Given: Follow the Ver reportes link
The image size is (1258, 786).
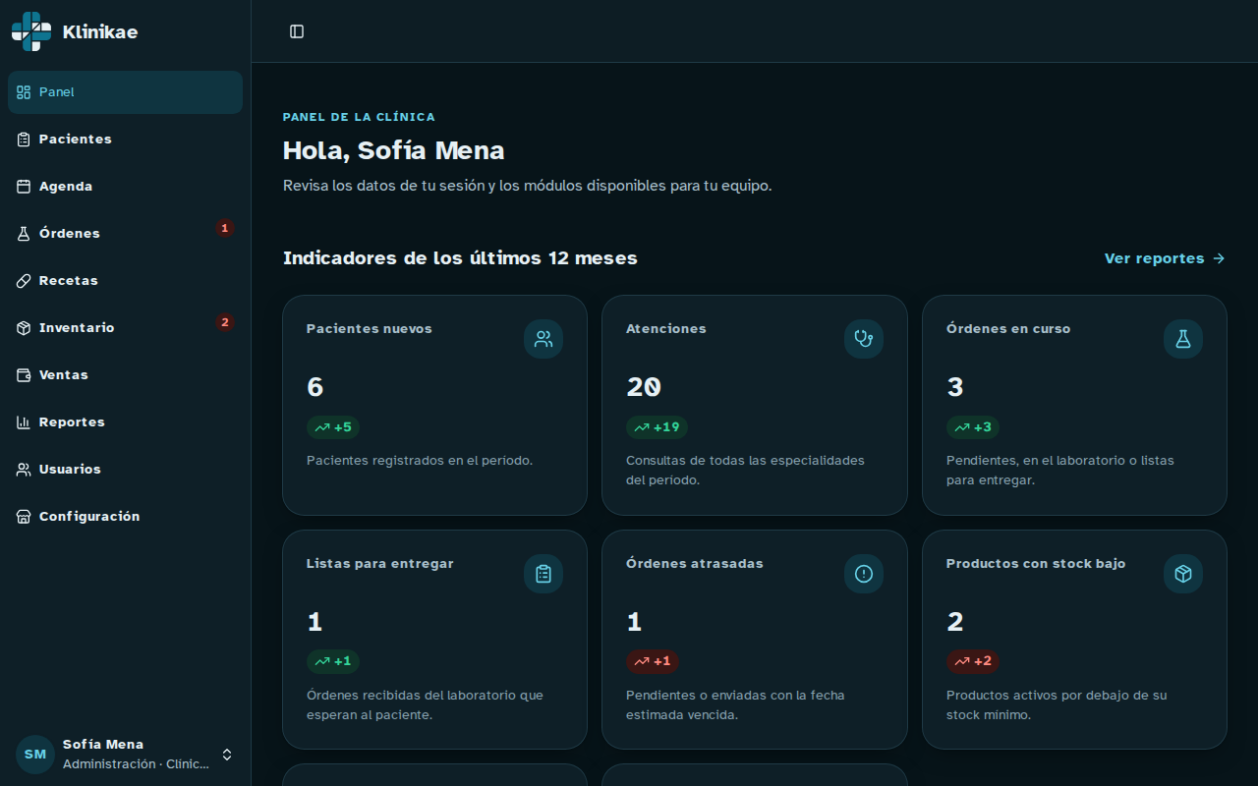Looking at the screenshot, I should coord(1165,258).
